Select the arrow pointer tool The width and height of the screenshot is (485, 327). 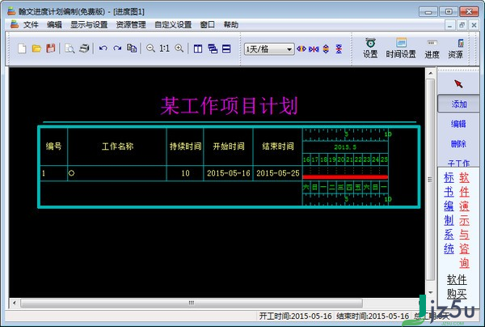coord(458,83)
